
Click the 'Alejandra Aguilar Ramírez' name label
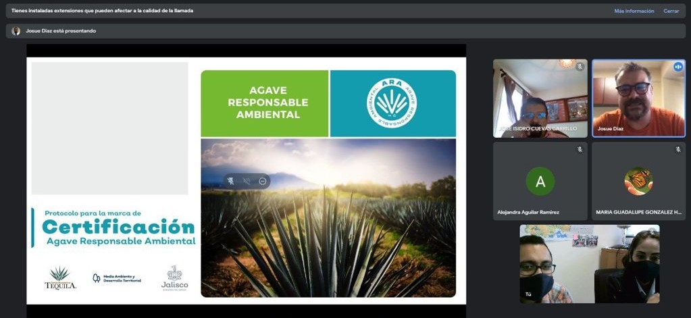tap(528, 212)
